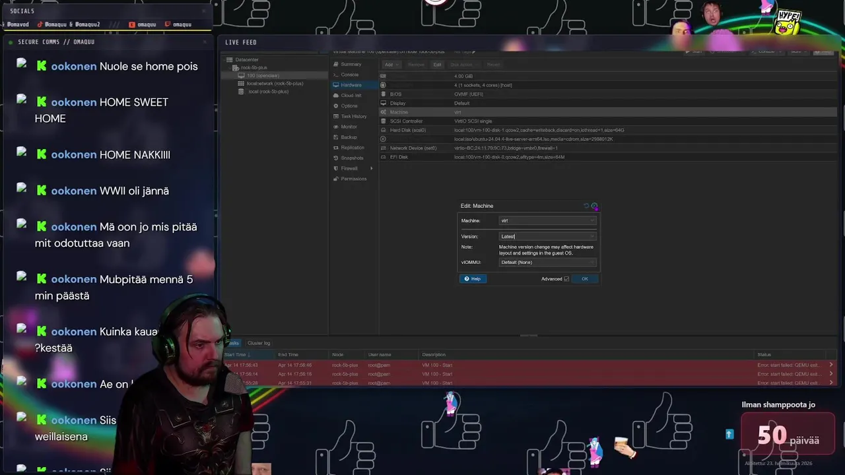Click the HYPE emote sticker
The width and height of the screenshot is (845, 475).
[x=787, y=22]
